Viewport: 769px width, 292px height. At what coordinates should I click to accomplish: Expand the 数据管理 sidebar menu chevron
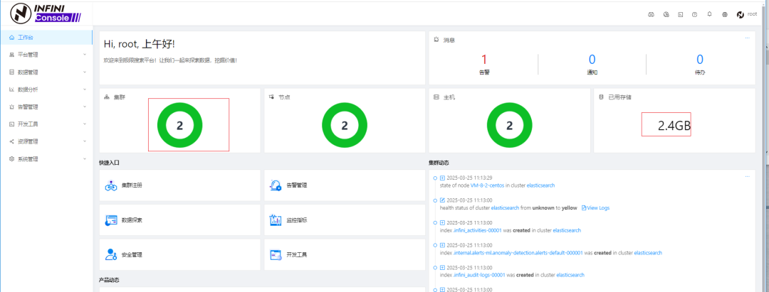click(85, 72)
